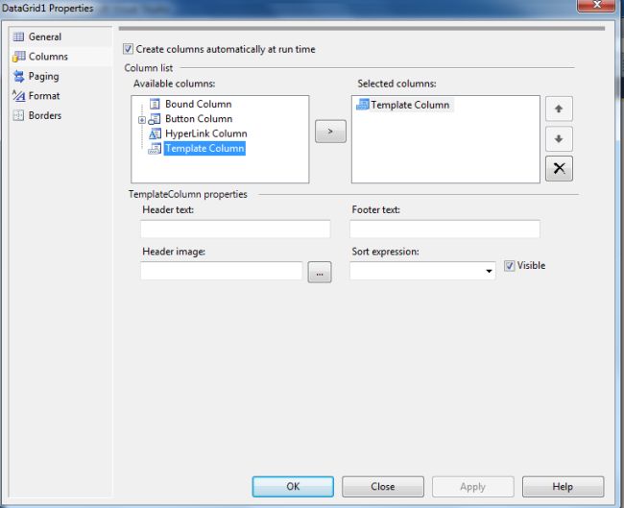
Task: Switch to the Paging page
Action: click(43, 76)
